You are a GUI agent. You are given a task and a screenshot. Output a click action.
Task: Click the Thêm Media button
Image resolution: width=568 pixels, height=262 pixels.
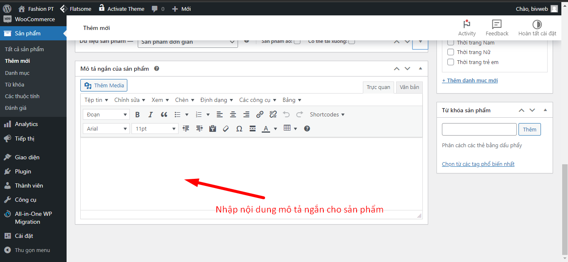point(104,86)
